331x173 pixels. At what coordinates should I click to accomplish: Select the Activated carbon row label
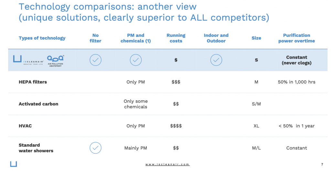38,104
